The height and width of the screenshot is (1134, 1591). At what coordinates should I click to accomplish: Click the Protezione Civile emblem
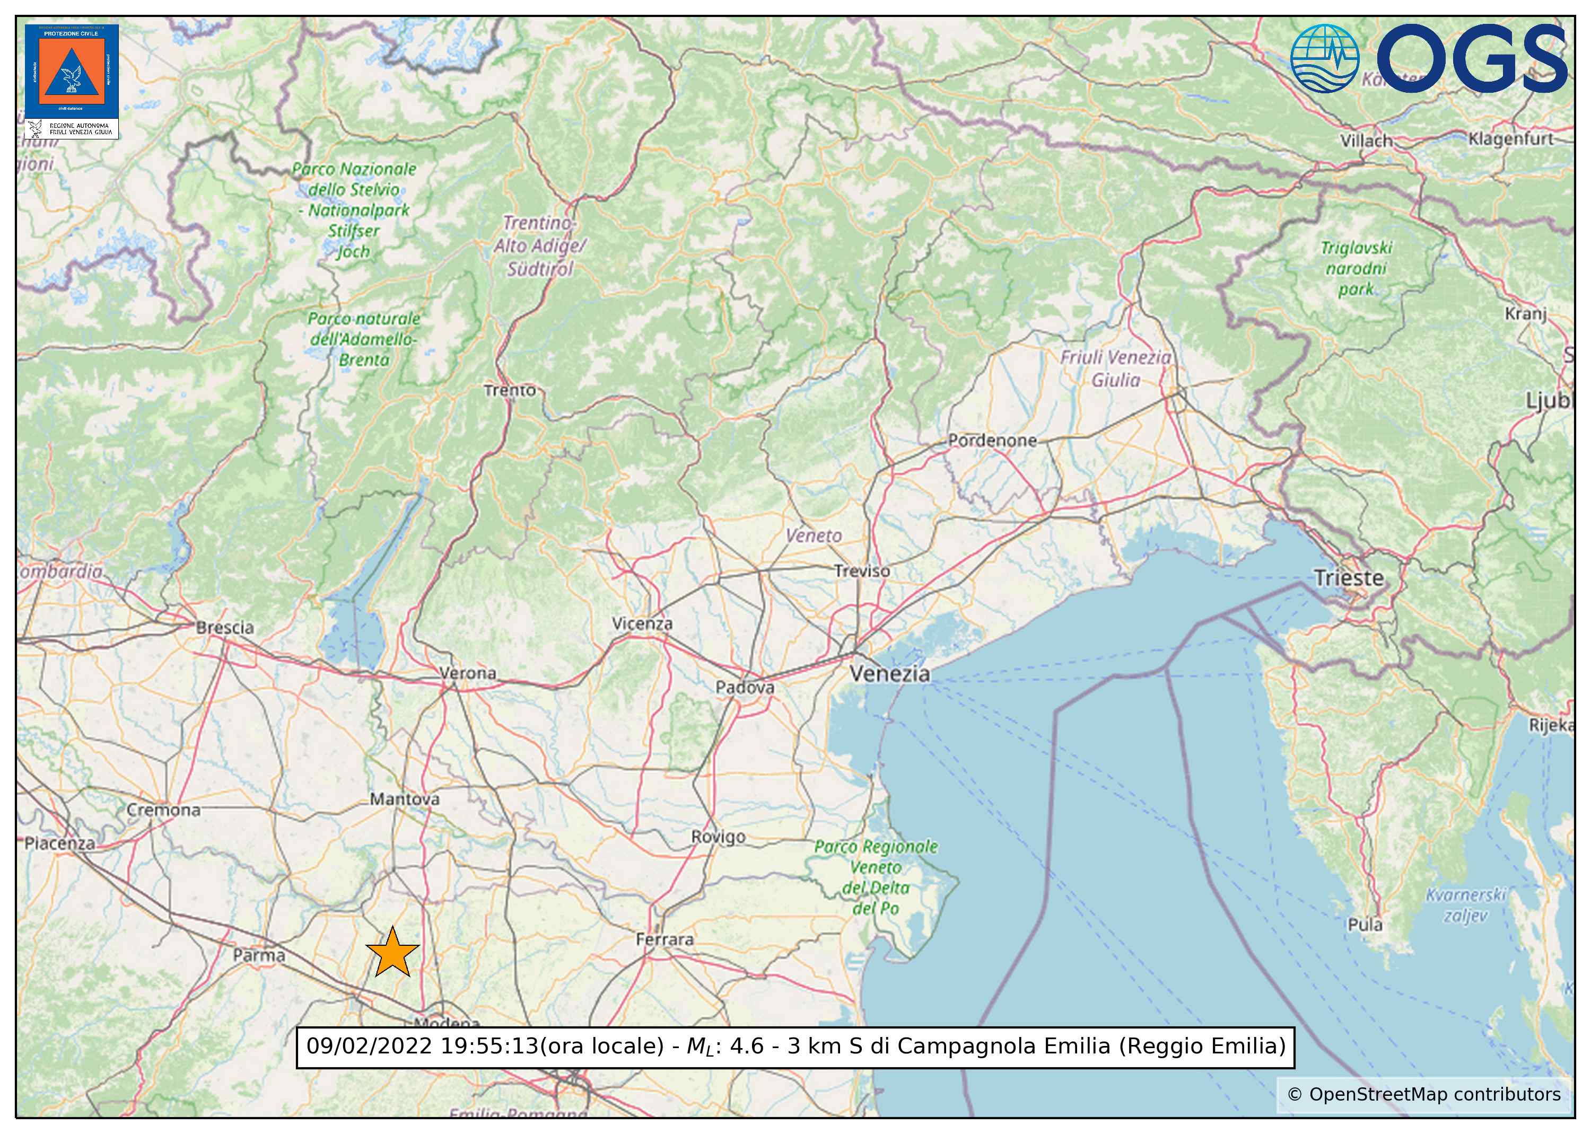pos(71,71)
